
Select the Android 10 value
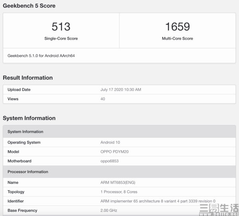pos(110,142)
